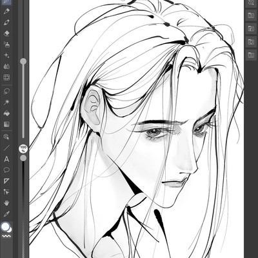The image size is (258, 258).
Task: Select the Balloon speech bubble tool
Action: coord(6,170)
